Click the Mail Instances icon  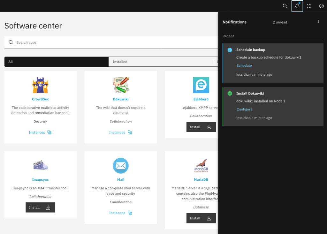tap(130, 213)
